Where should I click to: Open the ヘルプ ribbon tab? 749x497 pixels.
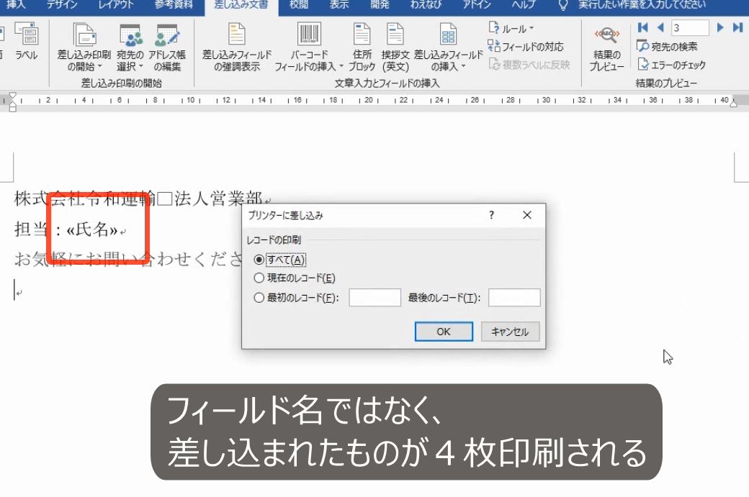(x=524, y=5)
